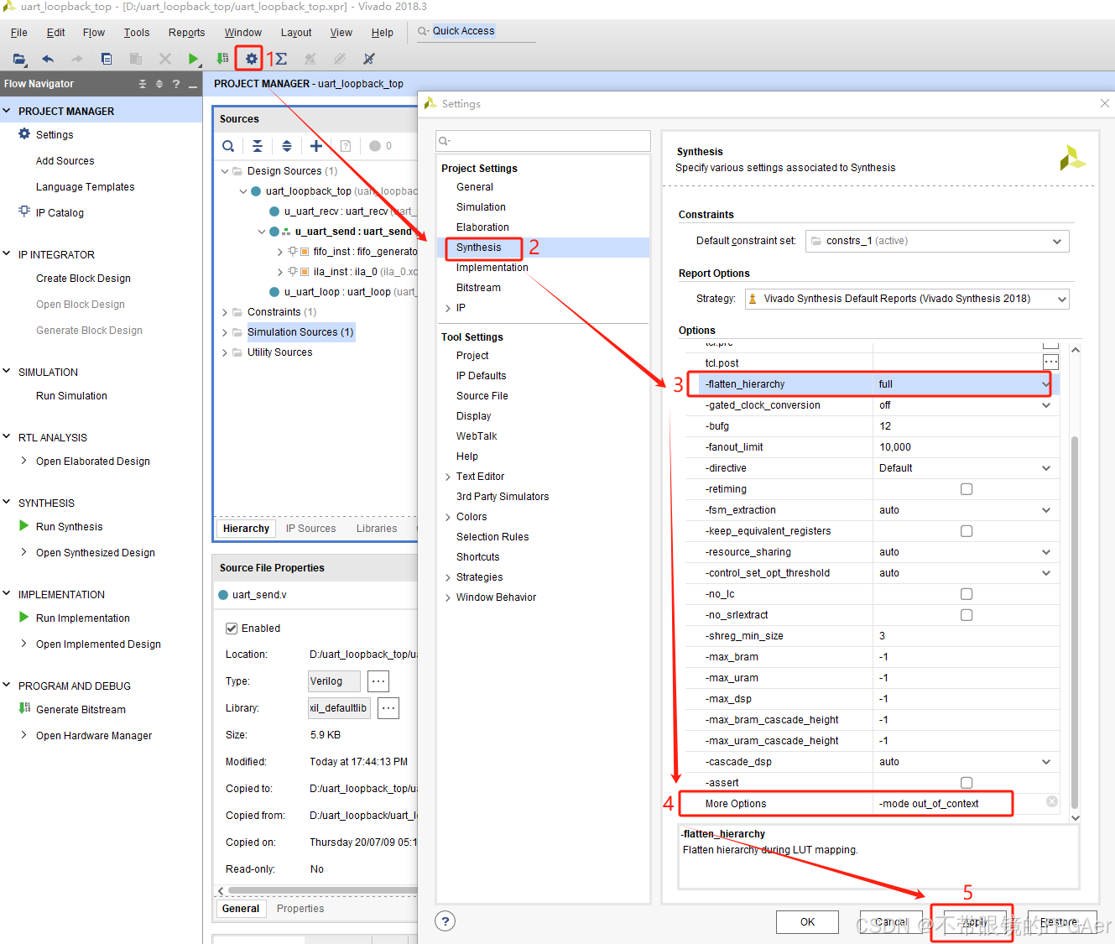This screenshot has height=944, width=1115.
Task: Click the Sources panel search icon
Action: [x=228, y=146]
